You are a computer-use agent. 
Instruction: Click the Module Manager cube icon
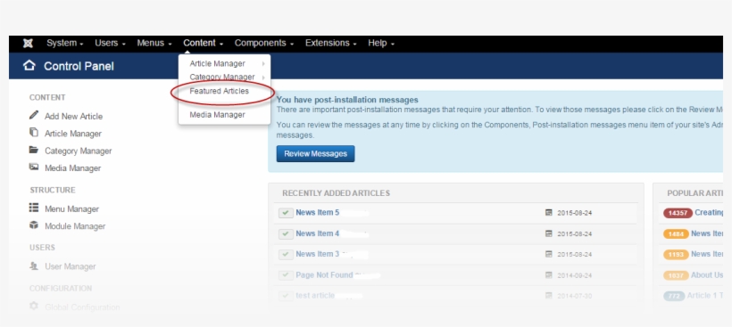point(34,225)
